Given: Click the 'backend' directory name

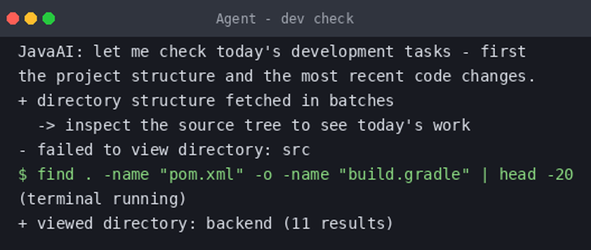Looking at the screenshot, I should click(x=239, y=224).
